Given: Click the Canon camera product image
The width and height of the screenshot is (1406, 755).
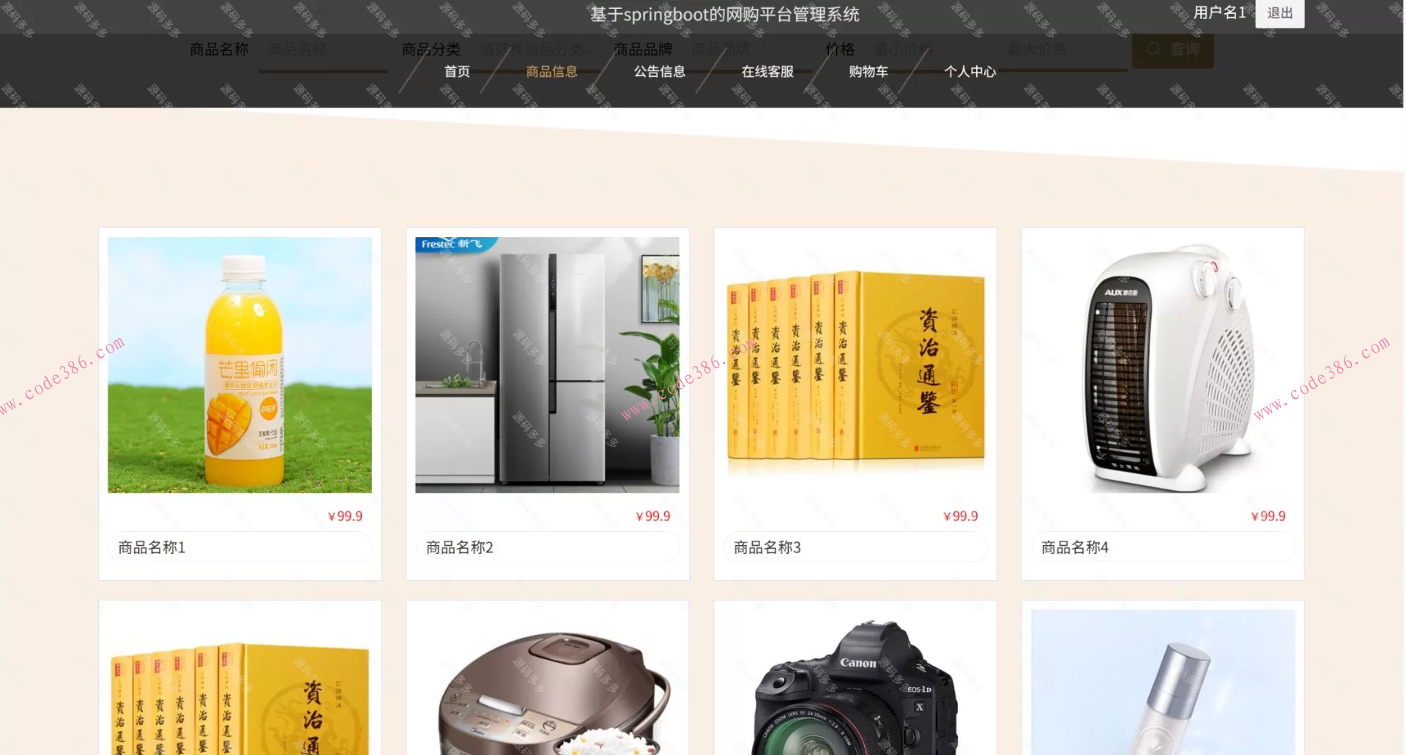Looking at the screenshot, I should 855,684.
